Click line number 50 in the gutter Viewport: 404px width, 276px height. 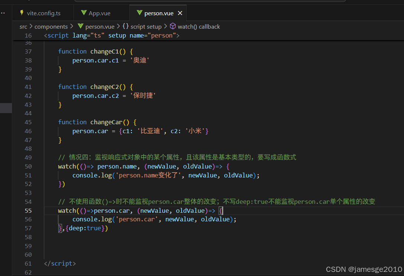(28, 167)
